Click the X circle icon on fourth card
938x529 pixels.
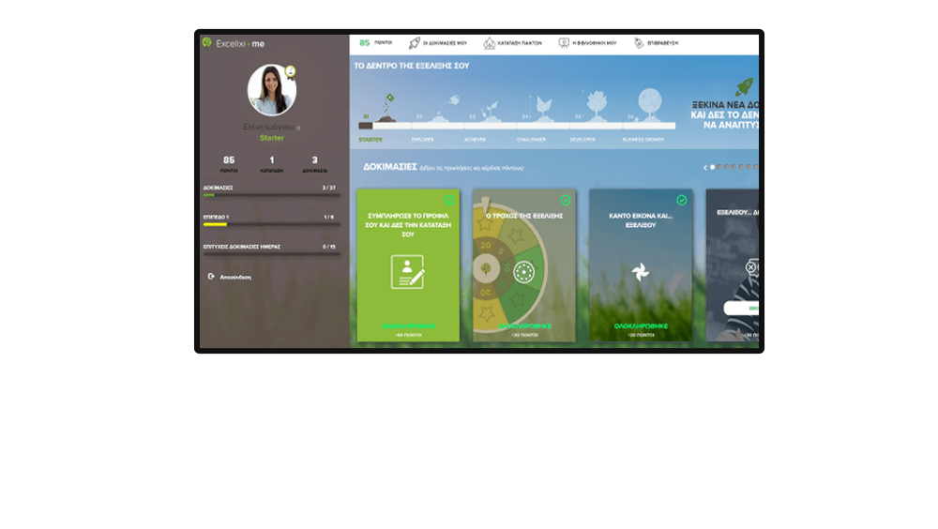click(x=750, y=267)
